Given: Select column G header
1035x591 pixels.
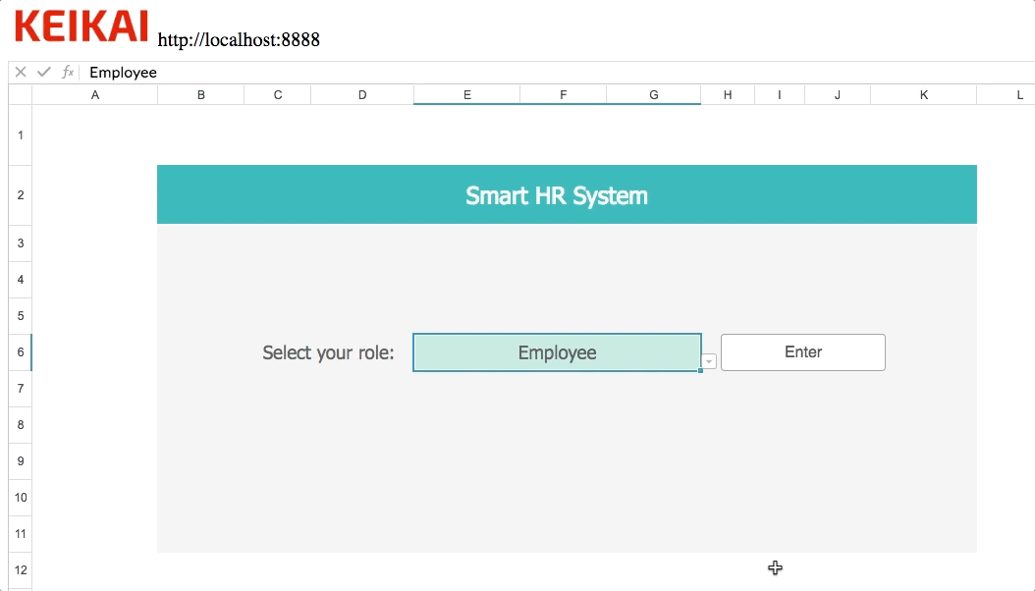Looking at the screenshot, I should tap(653, 95).
